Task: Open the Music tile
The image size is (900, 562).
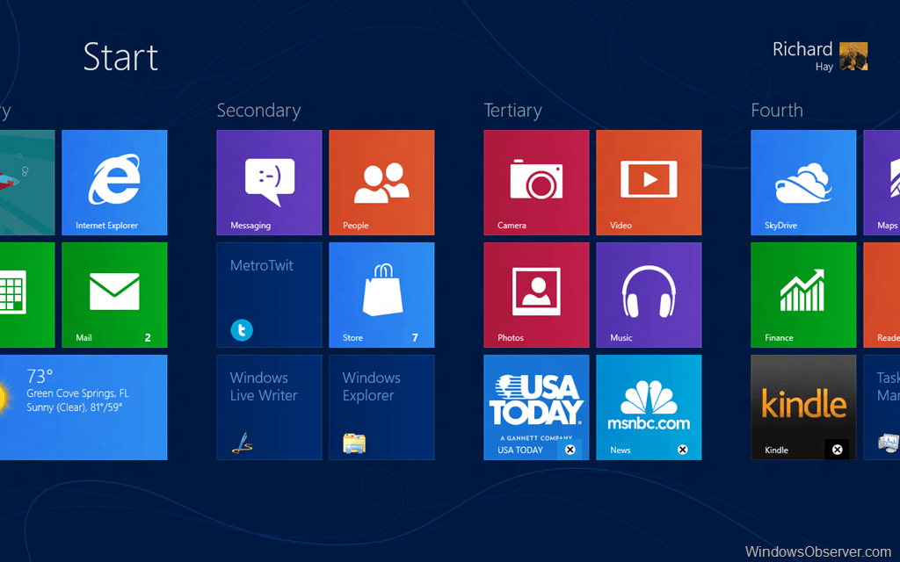Action: (649, 295)
